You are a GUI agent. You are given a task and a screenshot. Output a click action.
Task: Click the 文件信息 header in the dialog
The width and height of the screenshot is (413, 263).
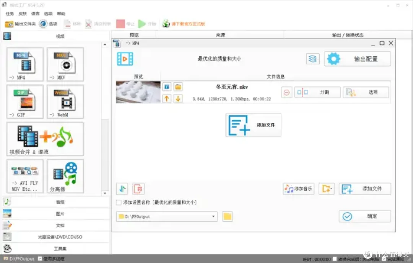[x=275, y=77]
